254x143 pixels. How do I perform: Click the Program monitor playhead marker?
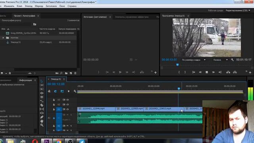(177, 65)
